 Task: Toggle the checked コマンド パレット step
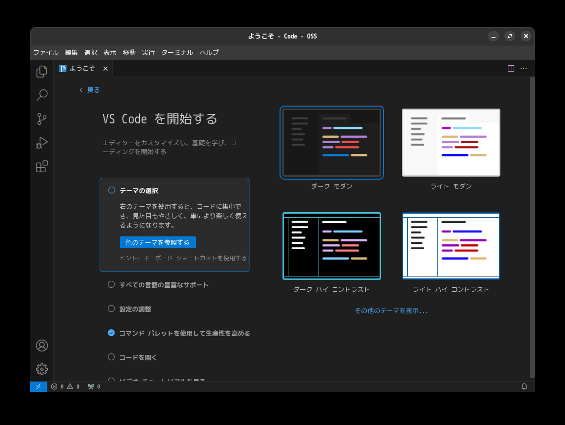pyautogui.click(x=111, y=333)
